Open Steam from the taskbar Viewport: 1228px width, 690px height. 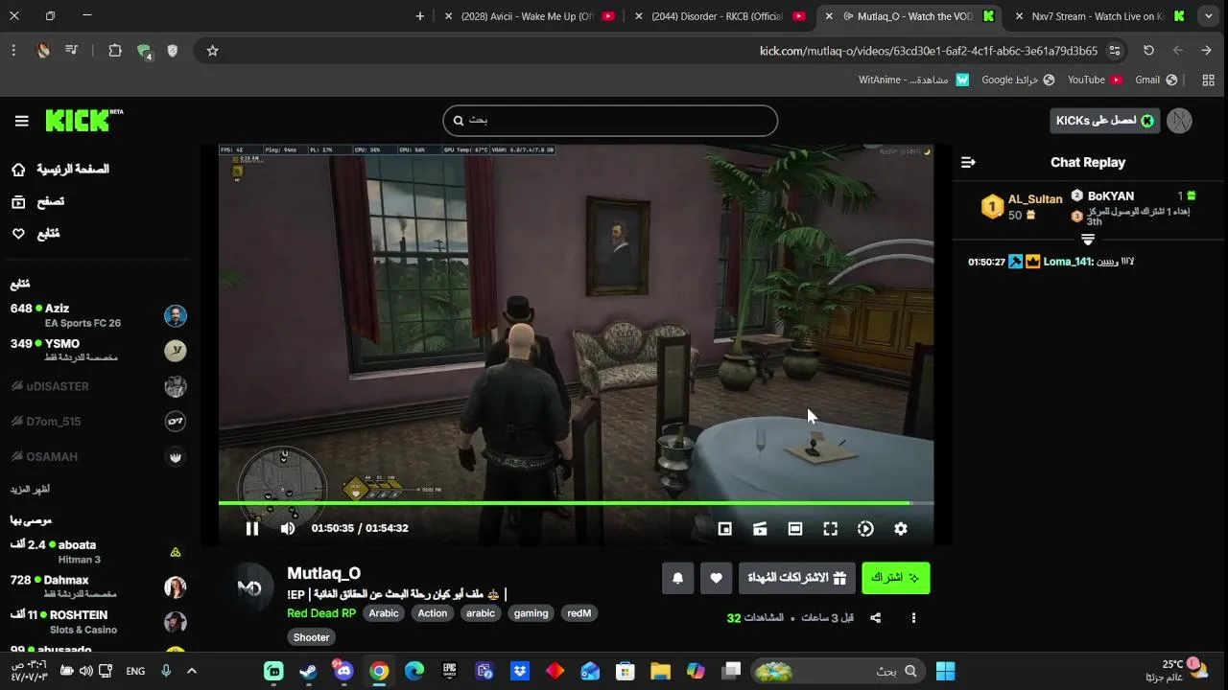[309, 671]
